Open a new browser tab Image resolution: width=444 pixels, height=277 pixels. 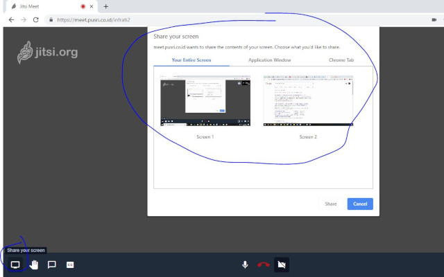click(x=106, y=6)
